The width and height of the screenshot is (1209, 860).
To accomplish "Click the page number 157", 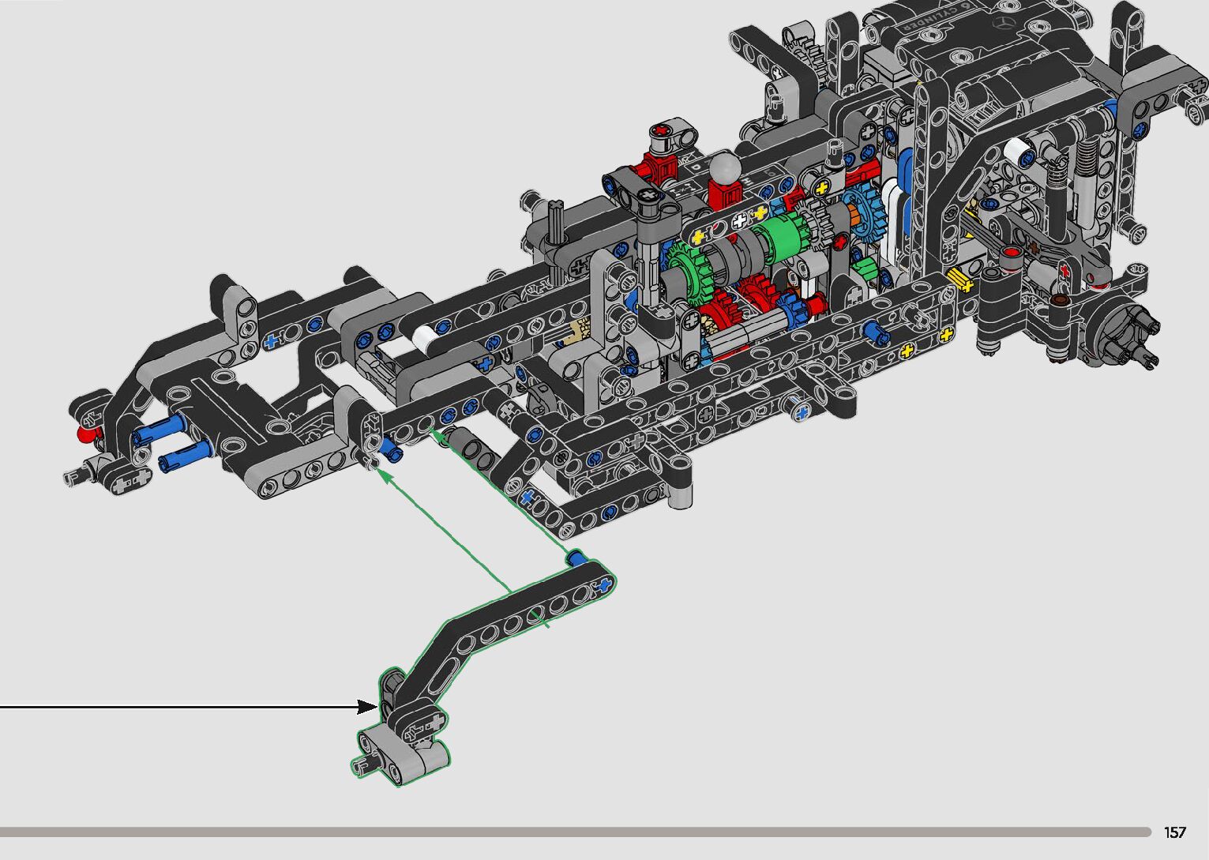I will (1174, 832).
